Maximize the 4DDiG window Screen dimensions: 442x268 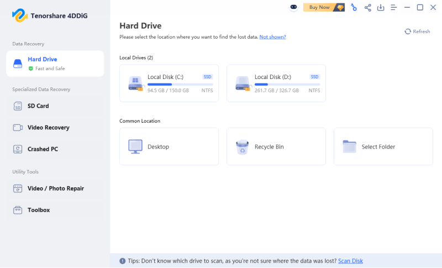[x=420, y=7]
